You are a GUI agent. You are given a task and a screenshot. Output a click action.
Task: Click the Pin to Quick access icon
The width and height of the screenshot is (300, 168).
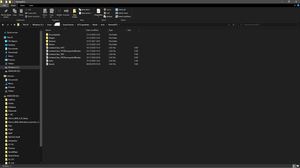coord(6,11)
